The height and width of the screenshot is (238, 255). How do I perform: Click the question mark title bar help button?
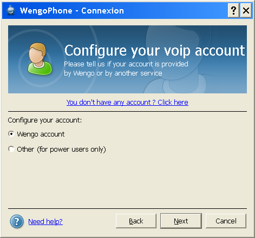pos(233,11)
